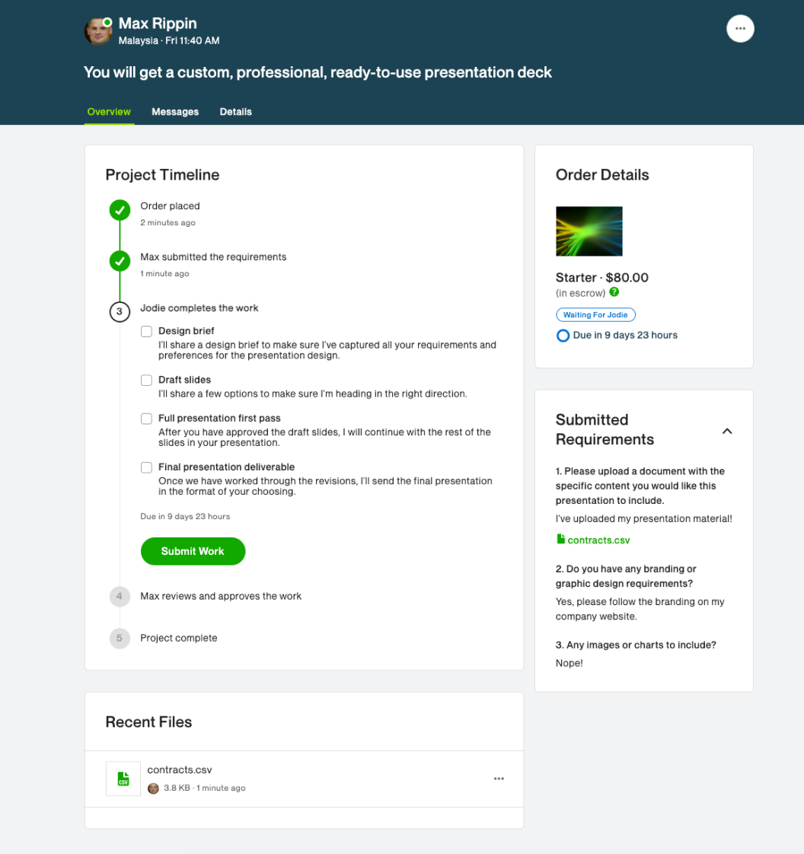Screen dimensions: 804x854
Task: Click the Submit Work button
Action: (x=193, y=551)
